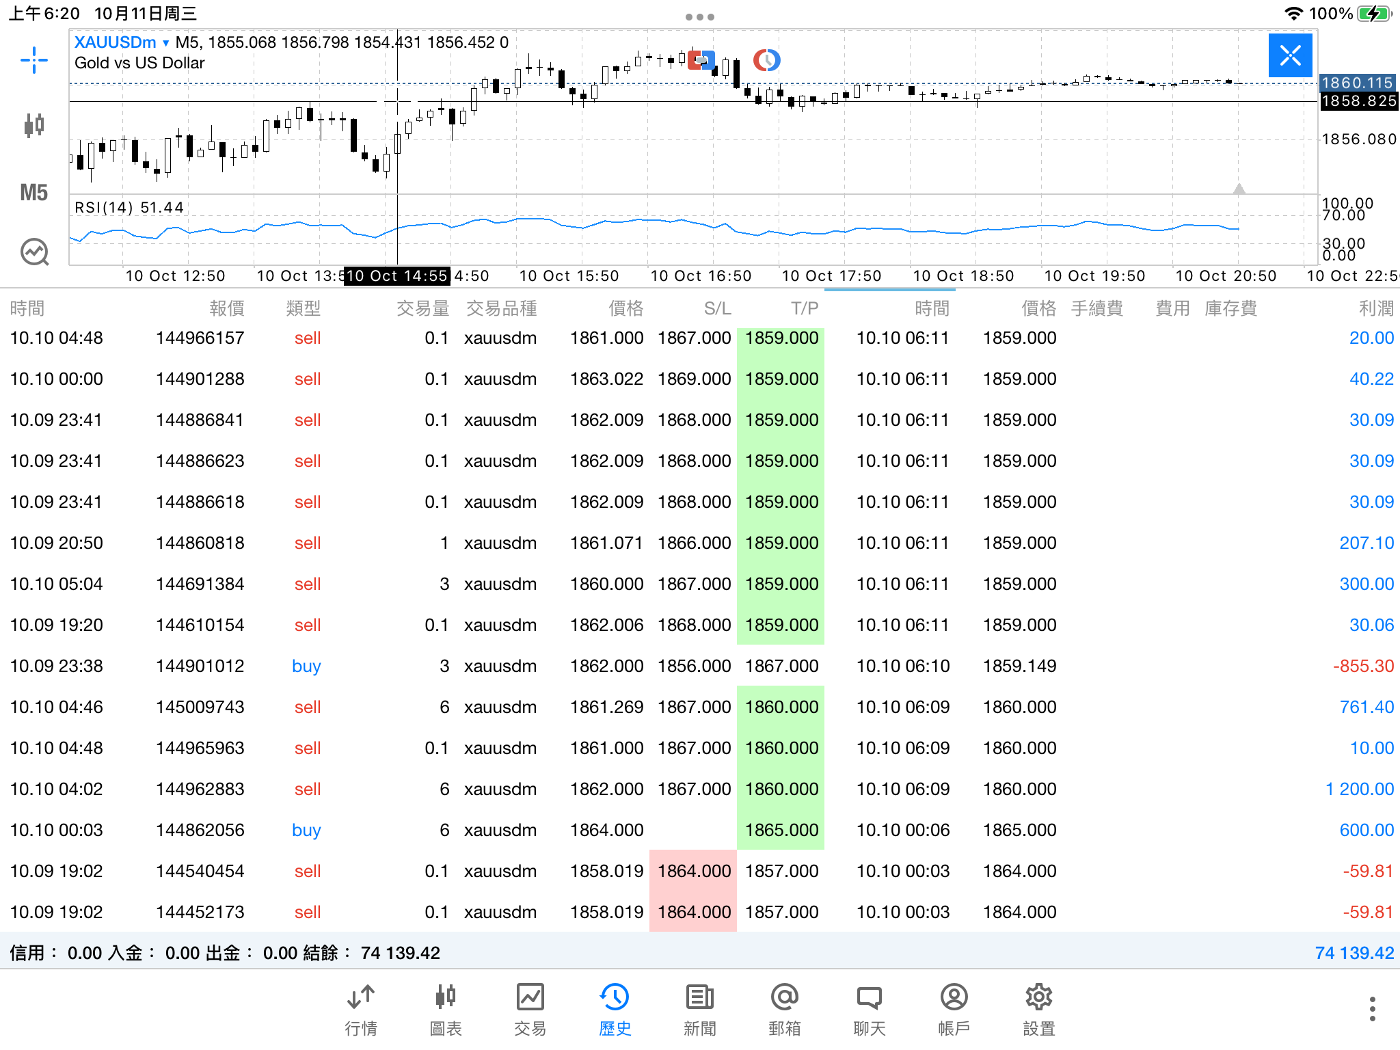The height and width of the screenshot is (1050, 1400).
Task: Sort by 利潤 profit column header
Action: tap(1376, 308)
